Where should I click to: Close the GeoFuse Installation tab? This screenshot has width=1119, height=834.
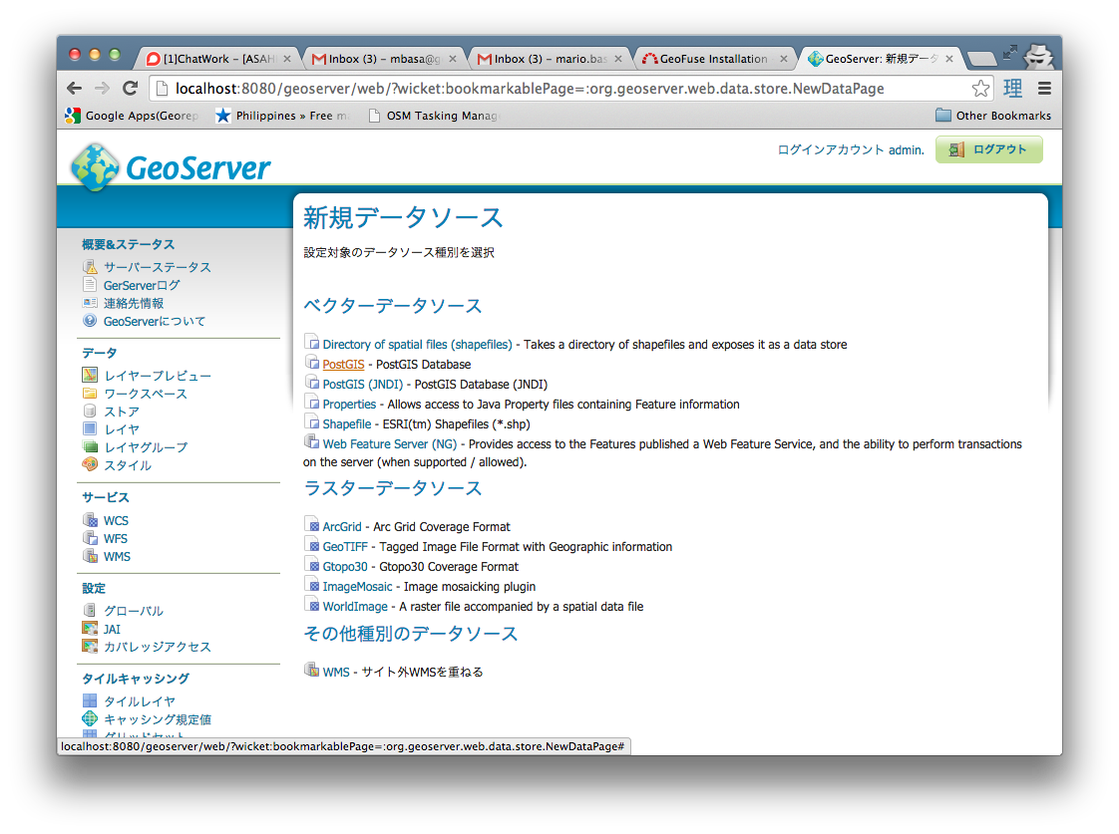coord(784,59)
